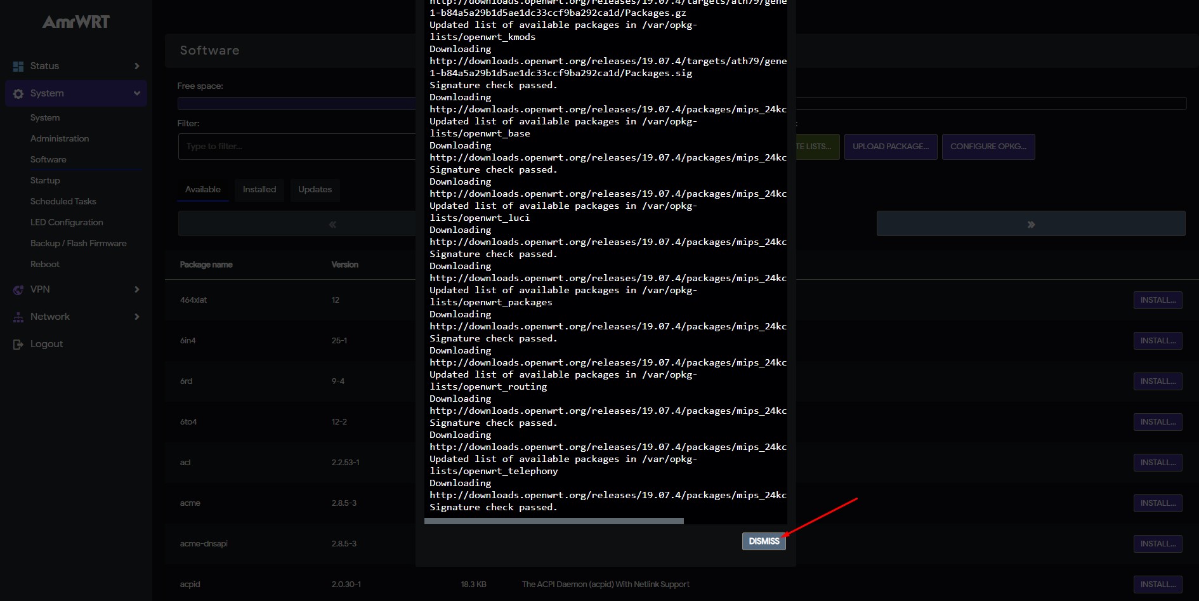Select acl version 2.2.53-1 text
The image size is (1199, 601).
tap(345, 463)
